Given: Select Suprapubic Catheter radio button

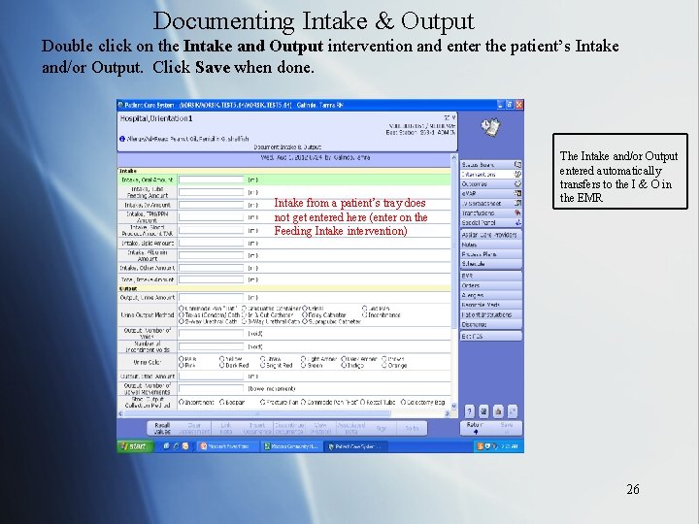Looking at the screenshot, I should (x=305, y=321).
